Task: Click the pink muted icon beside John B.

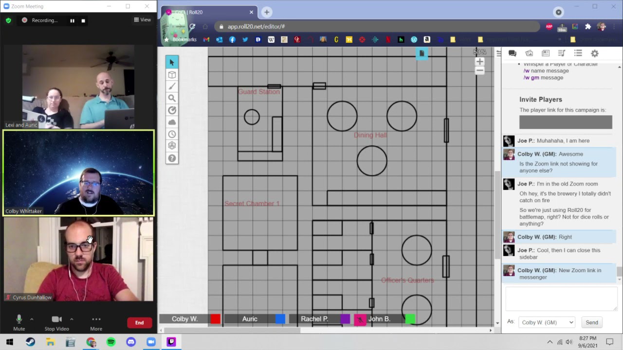Action: coord(360,319)
